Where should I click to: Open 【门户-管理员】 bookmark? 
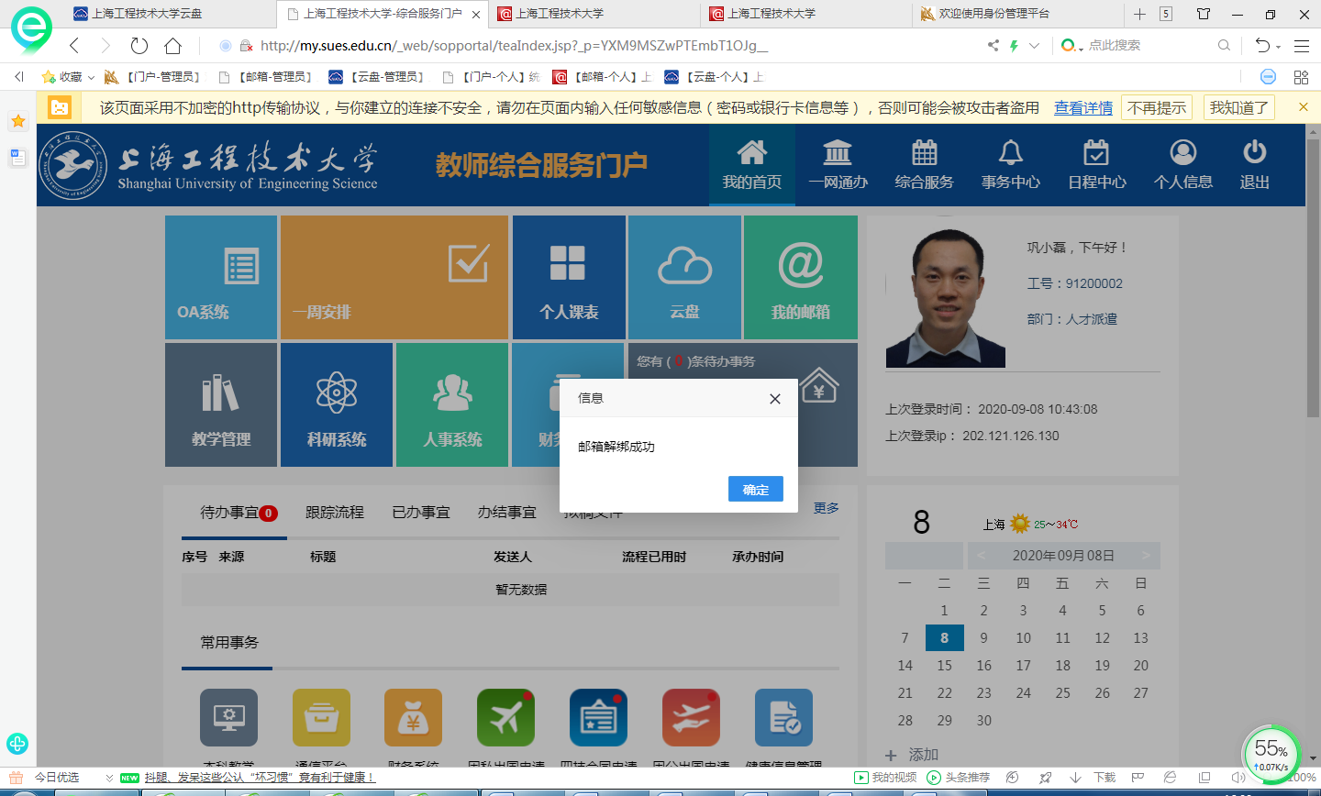(x=152, y=77)
